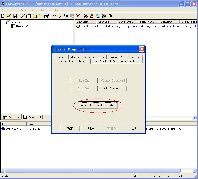
Task: Click the dial-and-plus toolbar icon
Action: tap(86, 16)
